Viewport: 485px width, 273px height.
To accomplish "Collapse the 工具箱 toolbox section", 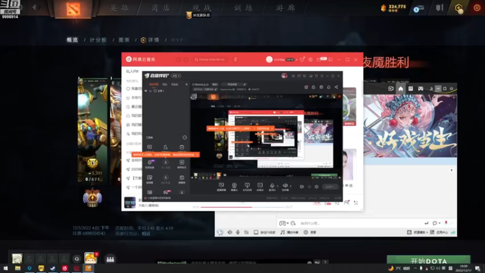I will (x=185, y=138).
